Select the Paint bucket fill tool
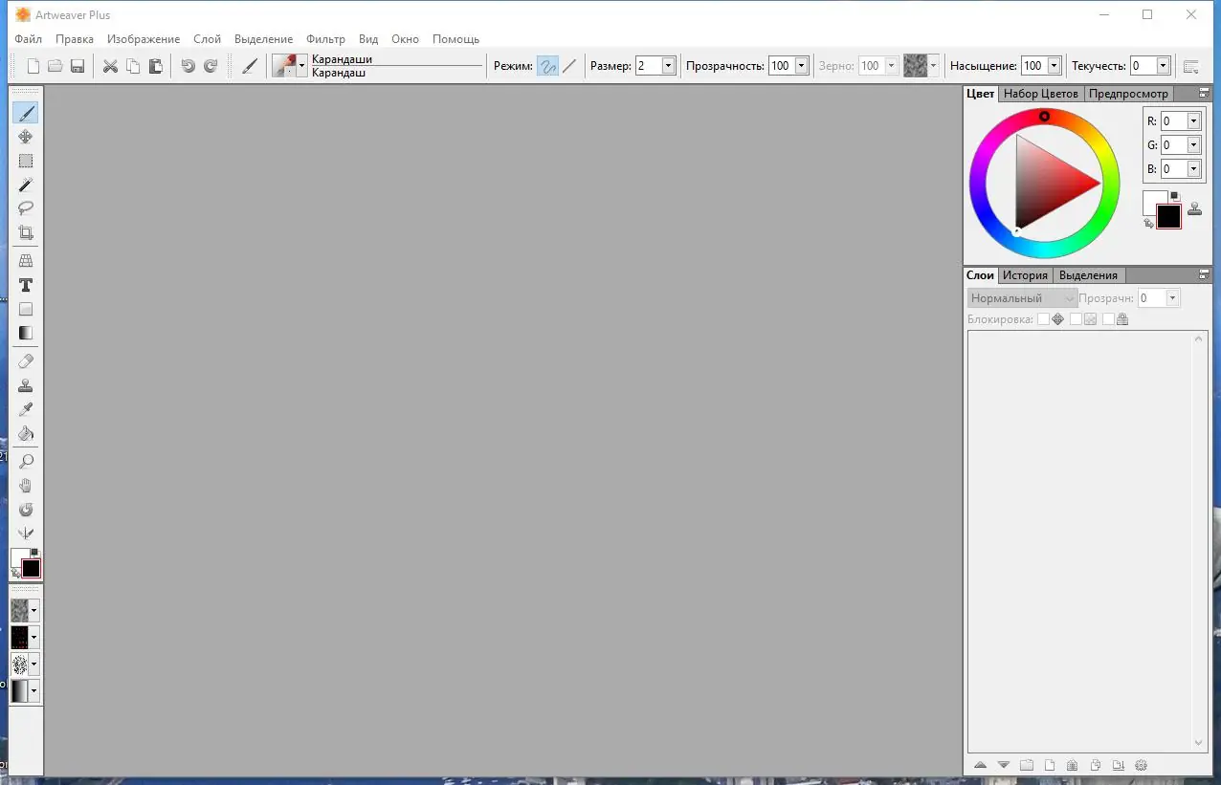 [x=25, y=433]
